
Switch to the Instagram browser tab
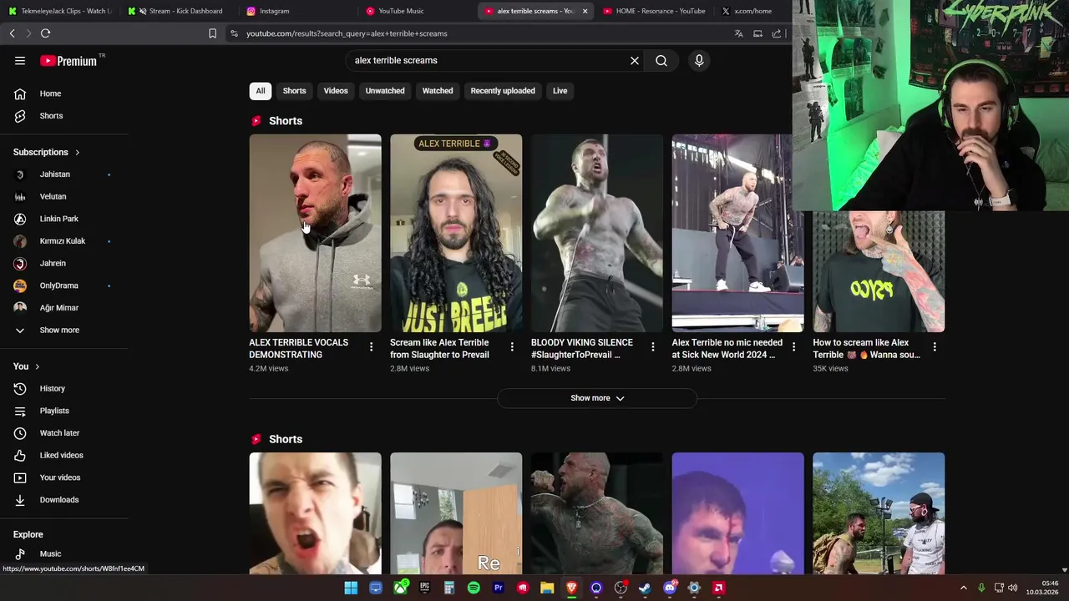(296, 11)
